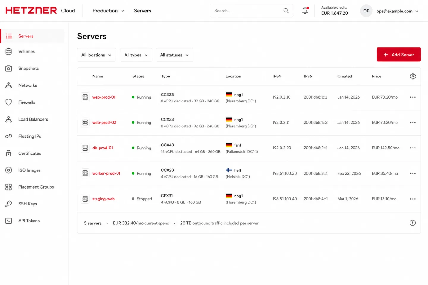Click the search magnifier icon
The height and width of the screenshot is (285, 428).
[286, 11]
